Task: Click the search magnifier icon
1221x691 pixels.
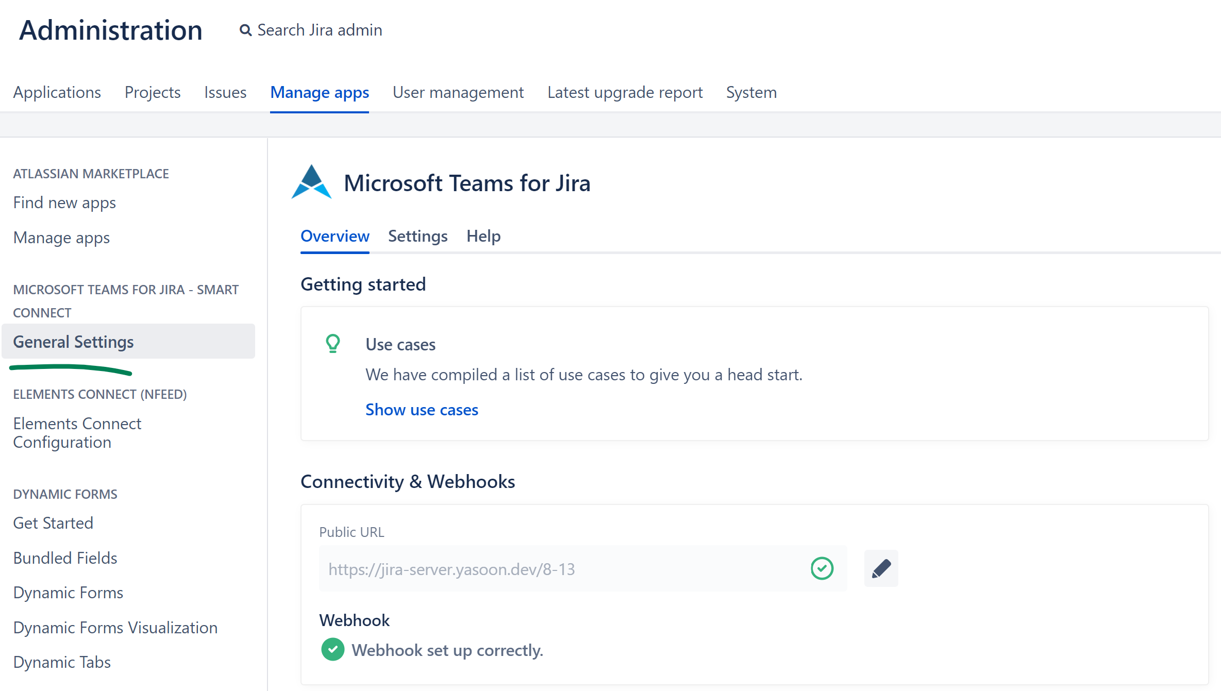Action: (x=245, y=30)
